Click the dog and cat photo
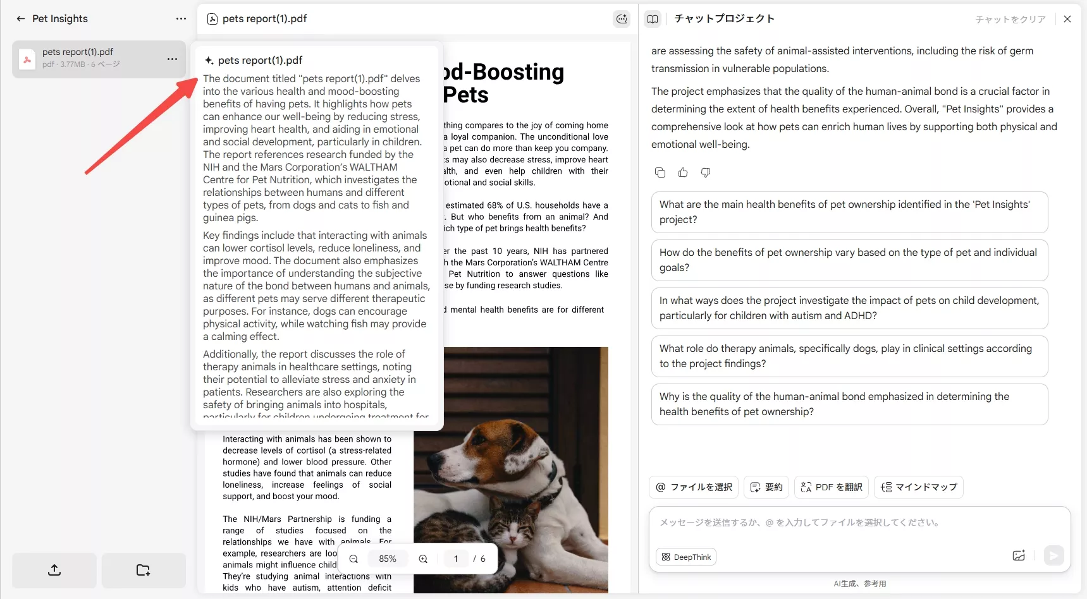This screenshot has height=599, width=1087. point(511,469)
